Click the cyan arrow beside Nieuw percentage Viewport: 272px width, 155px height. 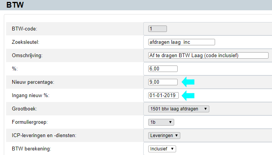188,82
